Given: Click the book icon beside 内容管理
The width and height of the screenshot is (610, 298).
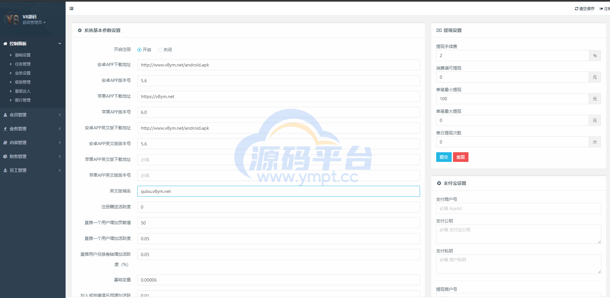Looking at the screenshot, I should (5, 143).
